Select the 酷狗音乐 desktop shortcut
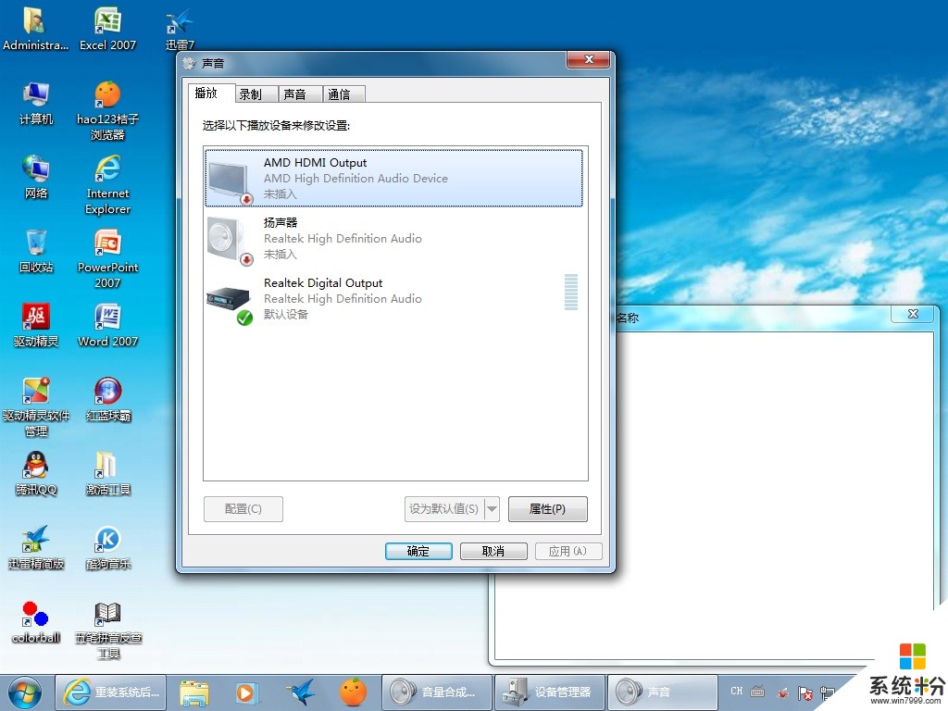This screenshot has width=948, height=711. 107,547
